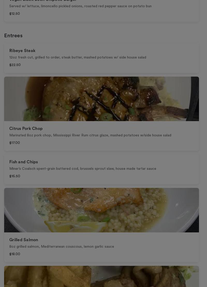Open the Ribeye Steak menu item
Viewport: 207px width, 287px height.
coord(101,58)
